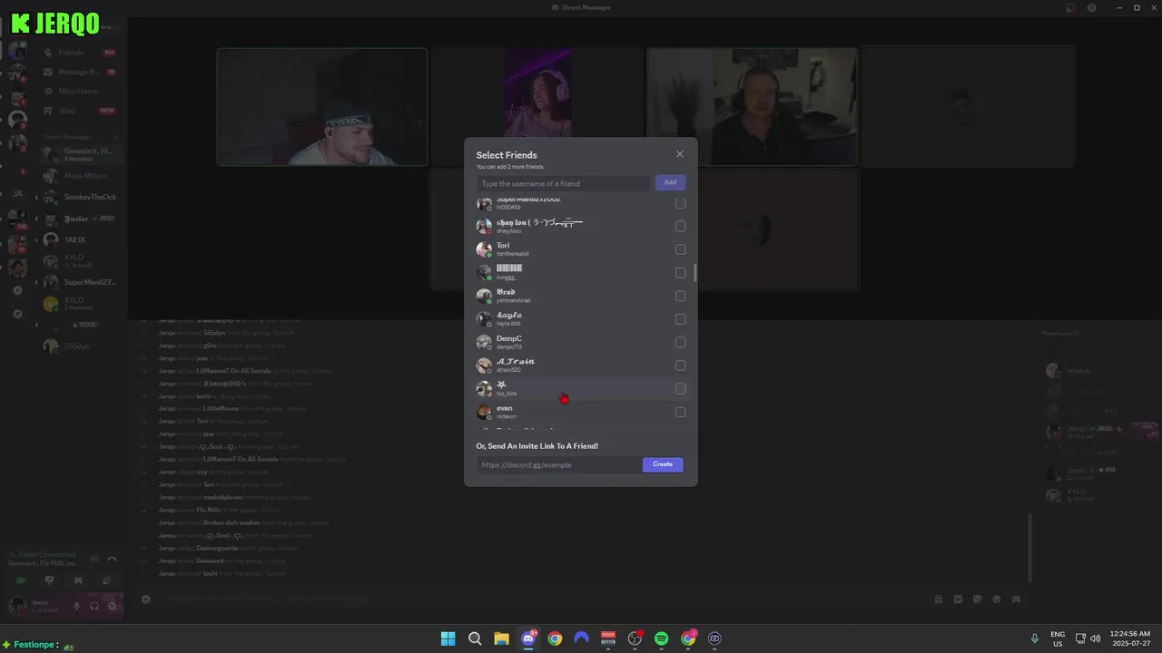The width and height of the screenshot is (1162, 653).
Task: Tick the checkbox for txz_kira
Action: click(681, 389)
